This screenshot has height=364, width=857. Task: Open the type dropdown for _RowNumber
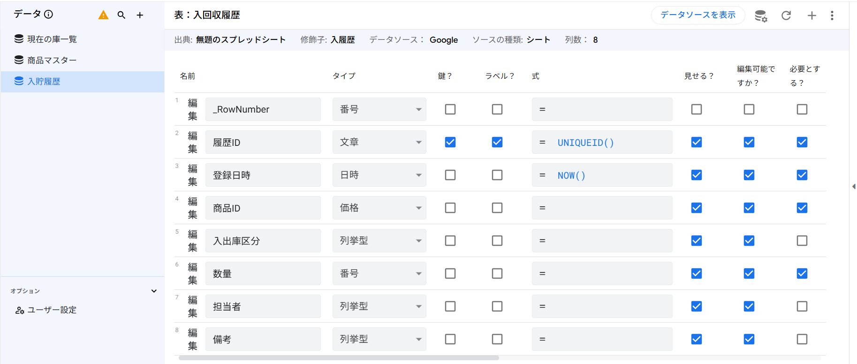pos(379,109)
